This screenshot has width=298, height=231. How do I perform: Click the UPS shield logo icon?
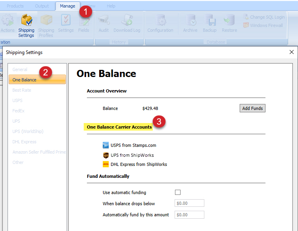point(106,155)
